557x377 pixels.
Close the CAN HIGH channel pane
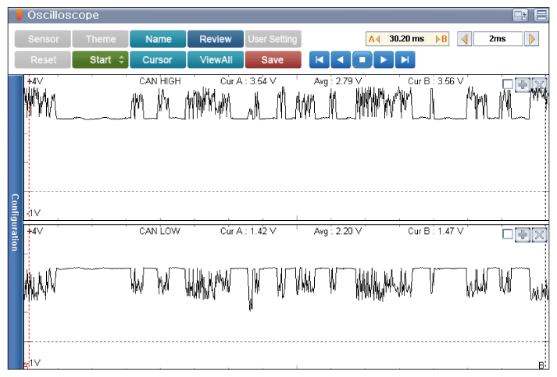539,84
